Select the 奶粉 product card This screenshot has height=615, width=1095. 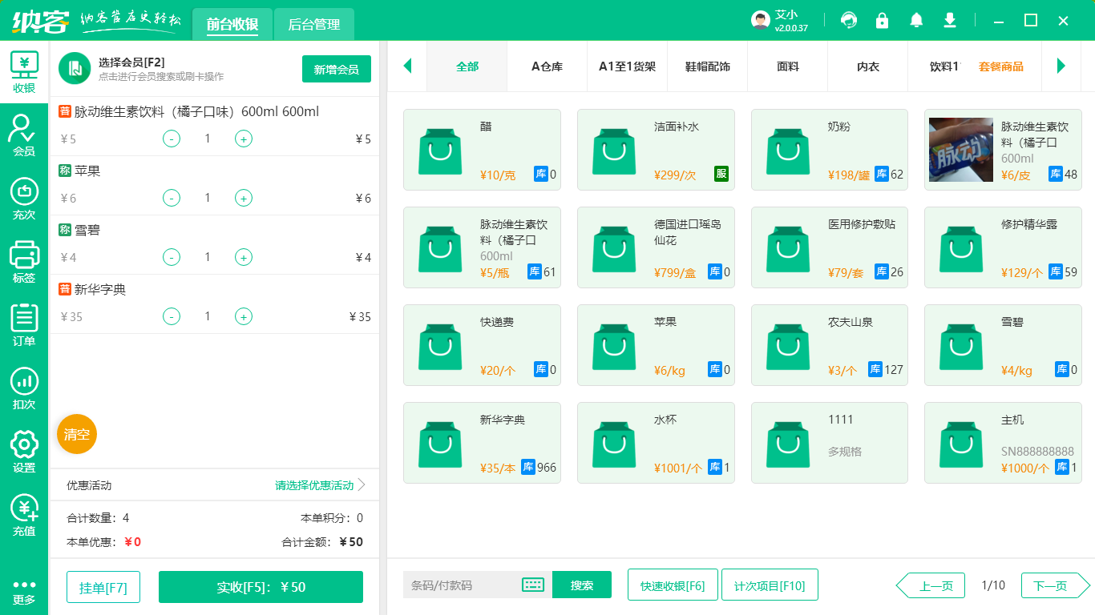coord(830,150)
